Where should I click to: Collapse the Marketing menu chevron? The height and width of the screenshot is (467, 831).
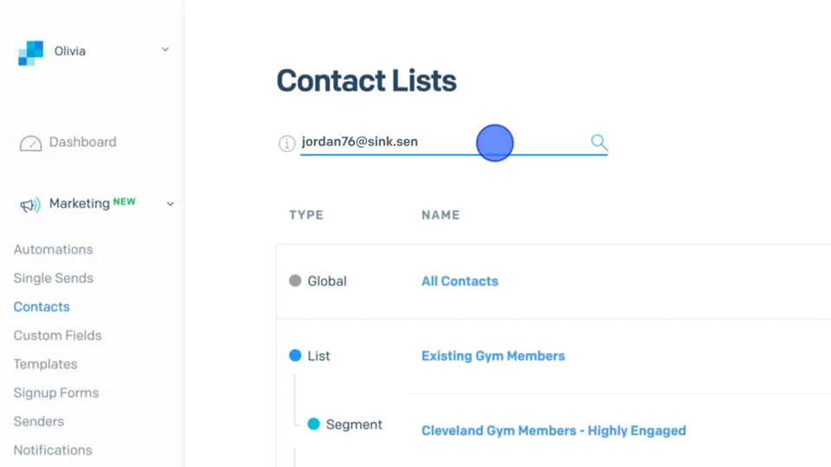[x=171, y=204]
